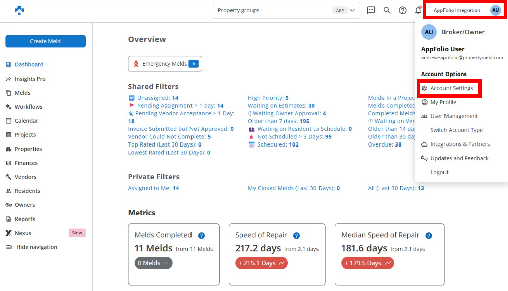
Task: Click the search magnifier icon
Action: (x=387, y=10)
